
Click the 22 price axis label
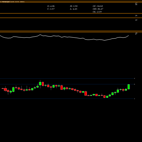pyautogui.click(x=136, y=20)
